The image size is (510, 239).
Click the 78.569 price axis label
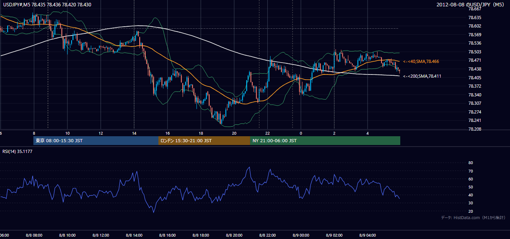(475, 35)
